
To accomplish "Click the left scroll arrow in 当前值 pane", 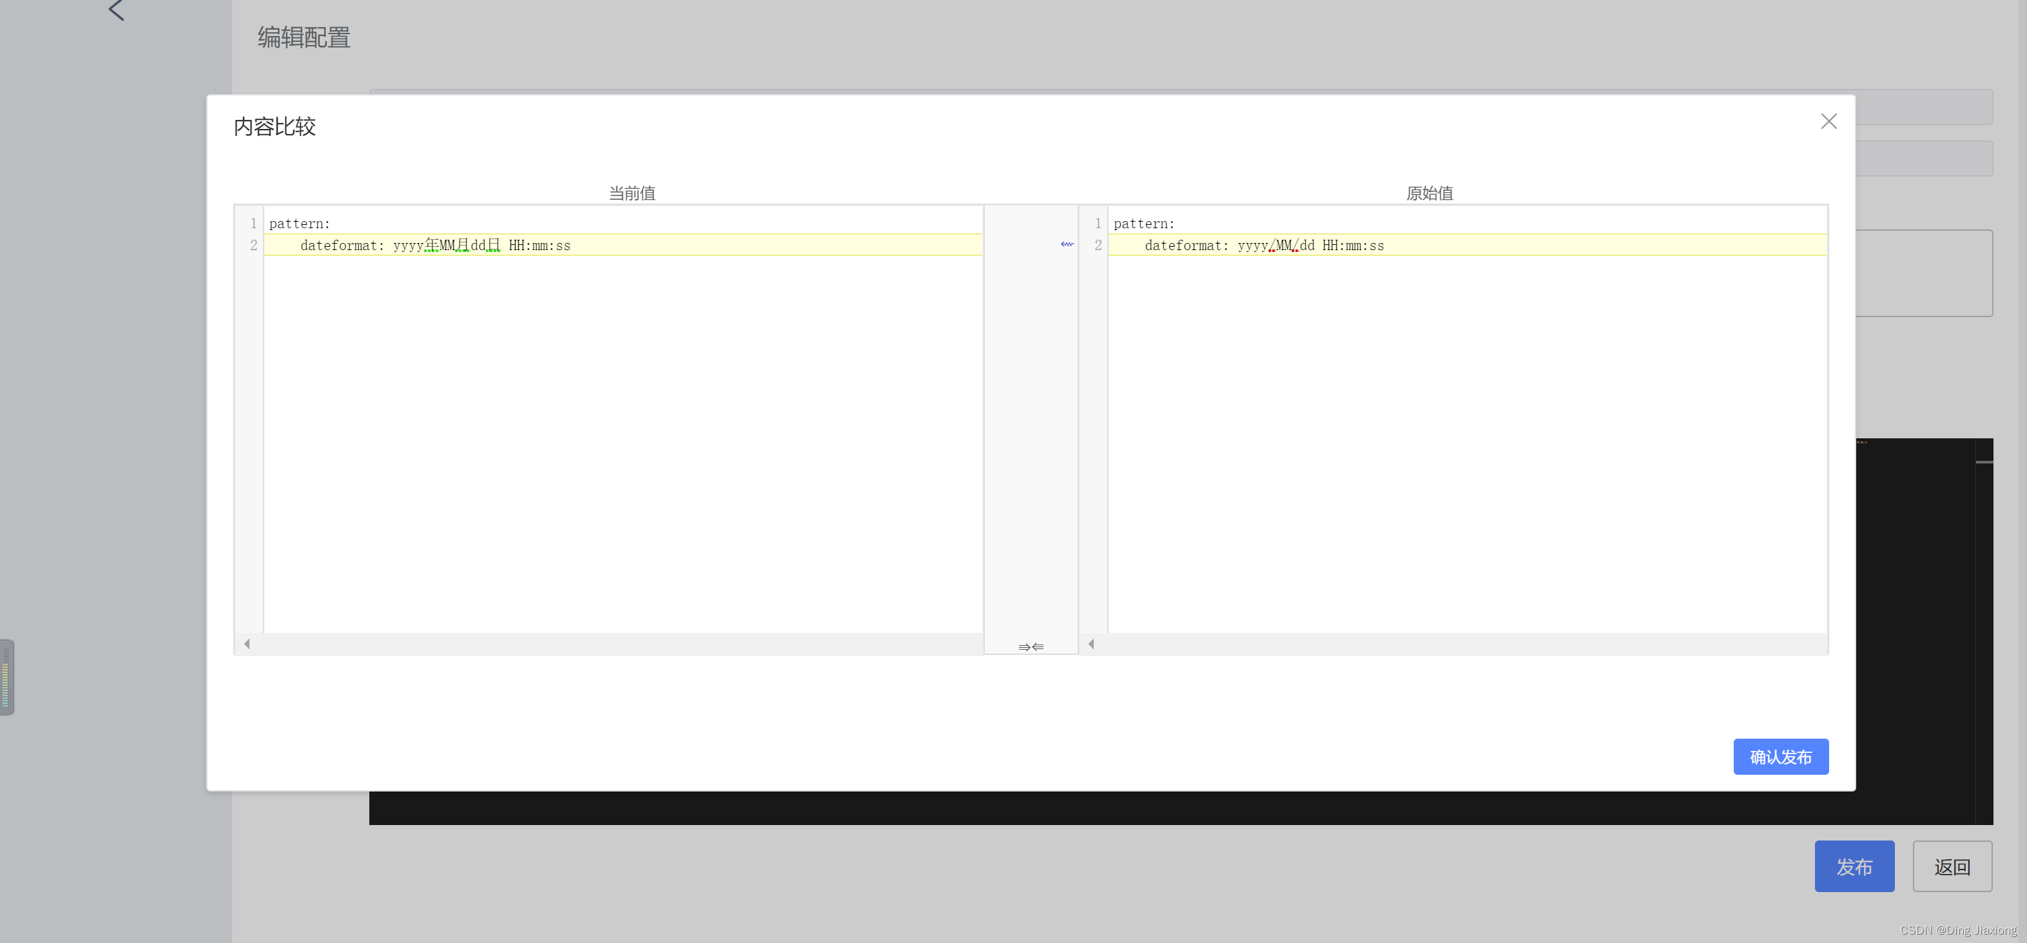I will 247,644.
